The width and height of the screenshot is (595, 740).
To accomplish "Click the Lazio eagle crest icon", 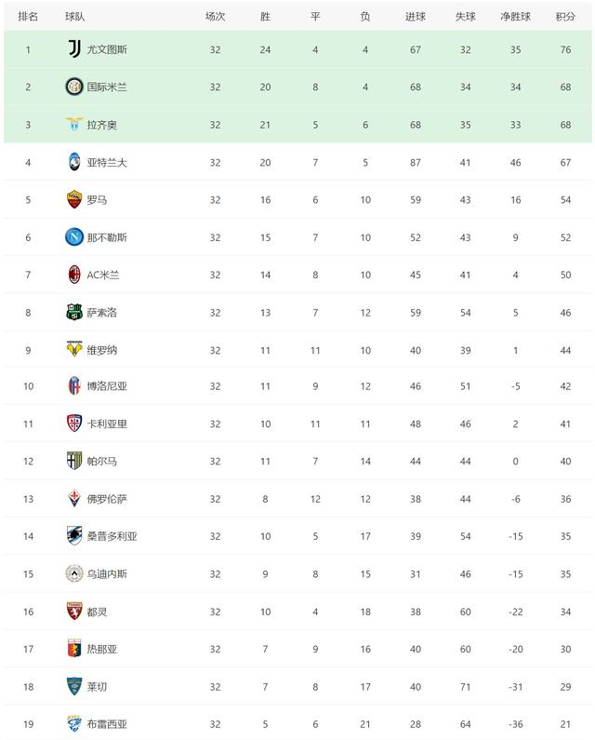I will coord(74,124).
